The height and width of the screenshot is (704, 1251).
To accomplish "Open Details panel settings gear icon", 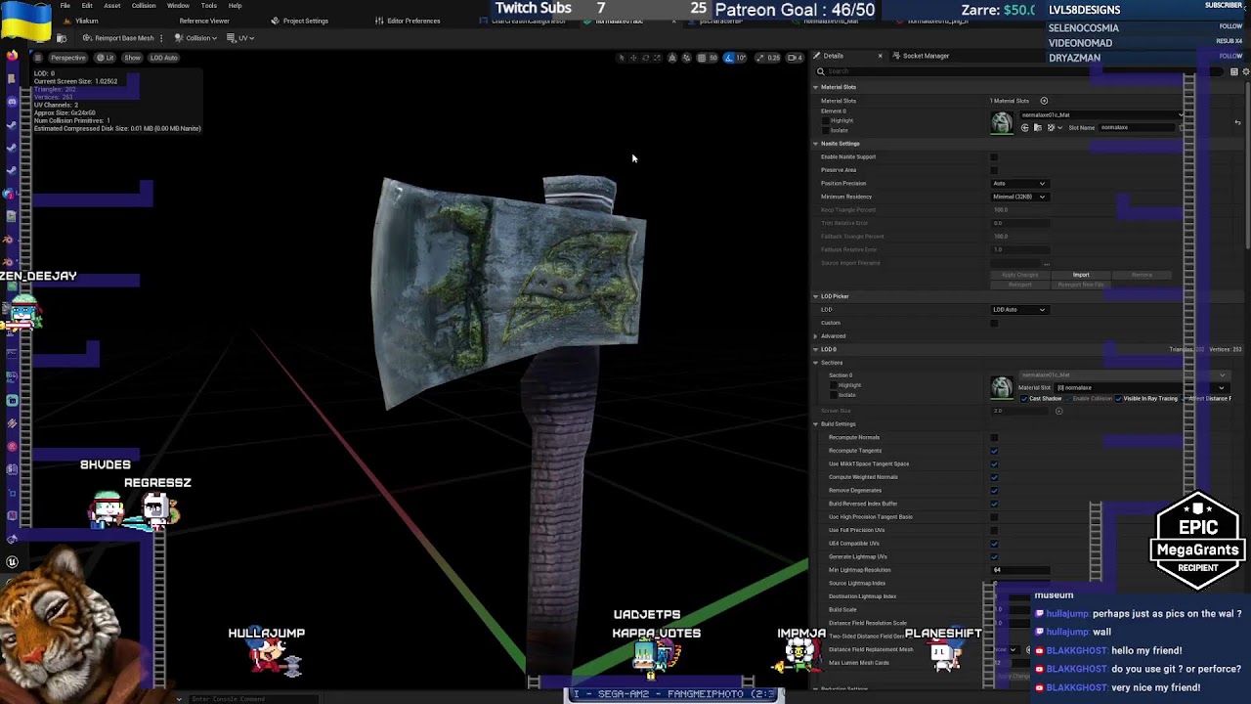I will click(x=1246, y=71).
